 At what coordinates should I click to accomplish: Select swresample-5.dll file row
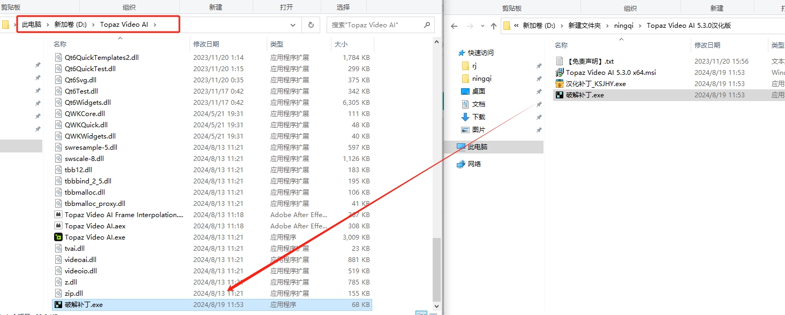coord(212,147)
